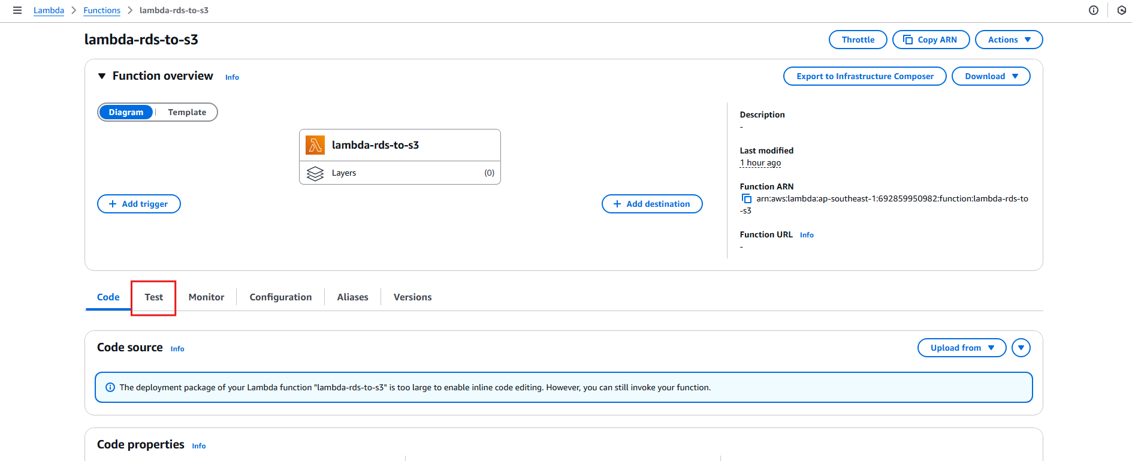Go to Lambda breadcrumb link

(x=49, y=10)
